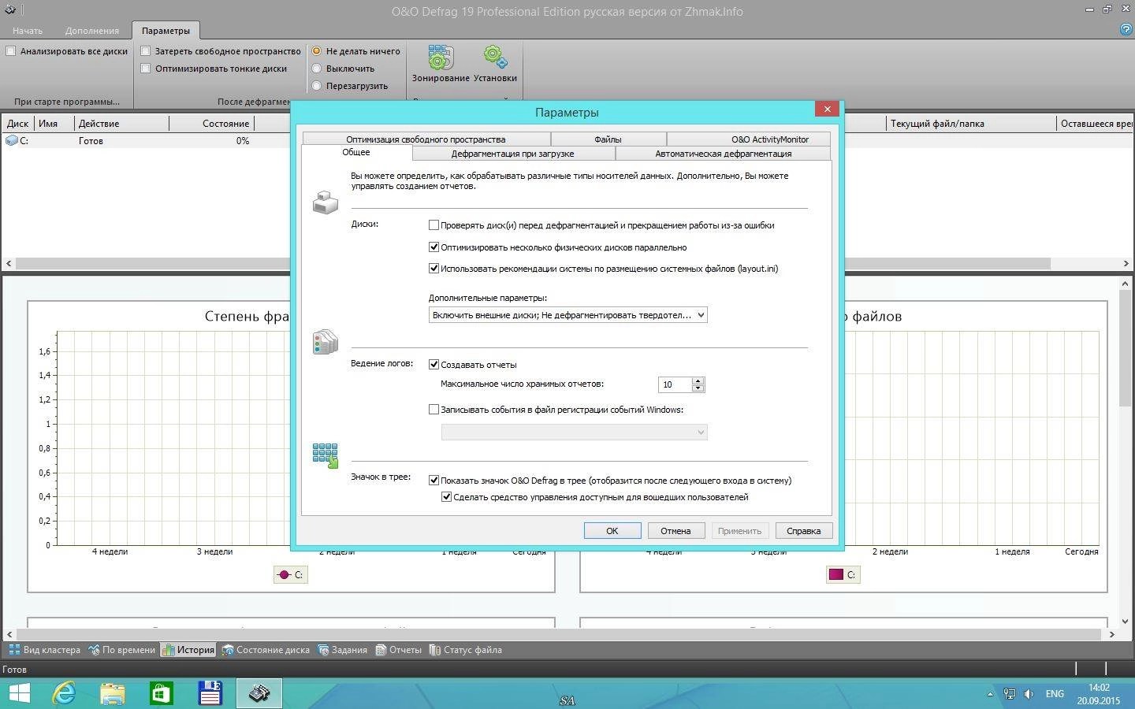Open the Windows Start button

(18, 693)
